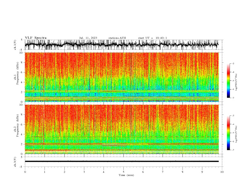Click the ch.2 'log(PSD)(V²/Hz)' colorbar label
Viewport: 250px width, 193px height.
tap(236, 134)
